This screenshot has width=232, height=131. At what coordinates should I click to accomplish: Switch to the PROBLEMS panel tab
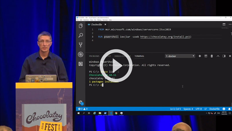(94, 56)
